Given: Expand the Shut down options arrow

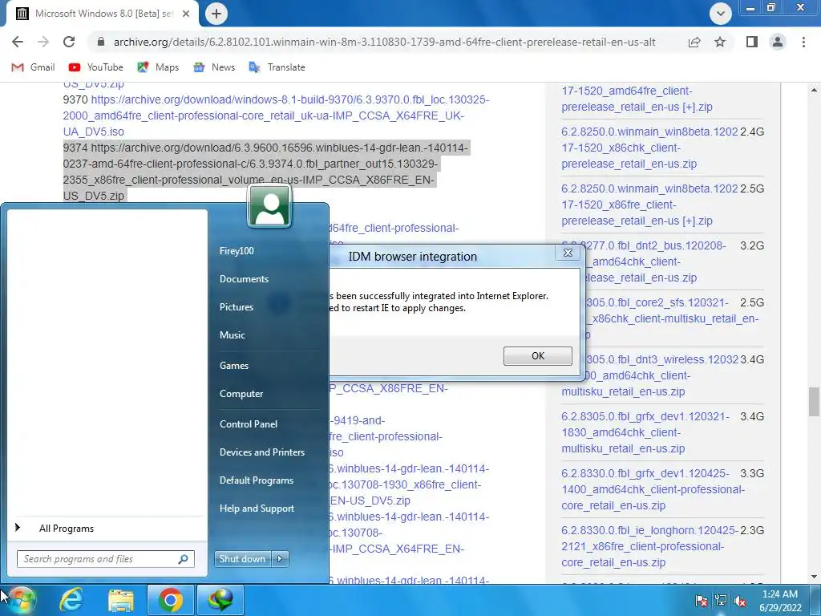Looking at the screenshot, I should [280, 559].
